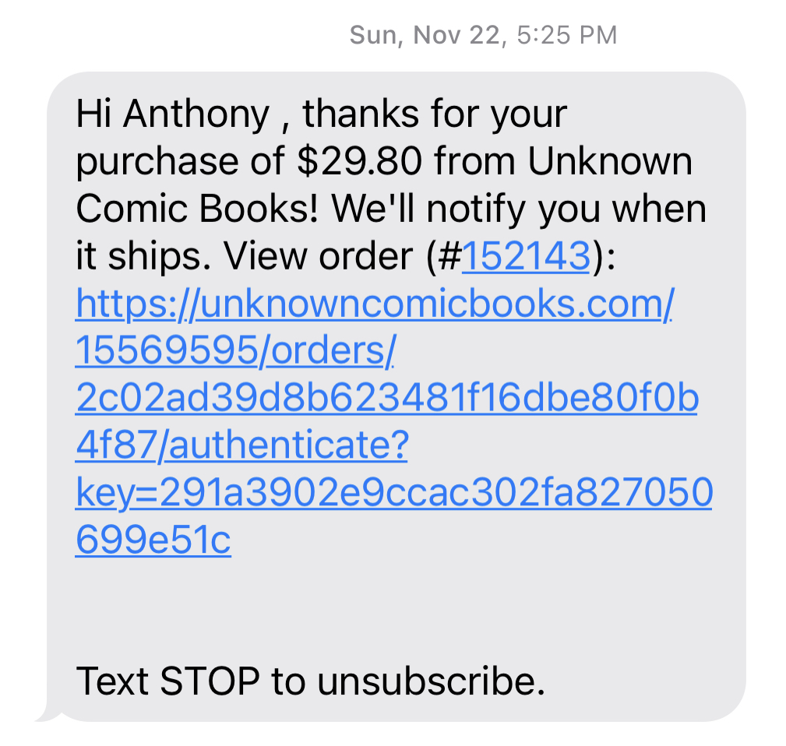Click the word STOP in the message
This screenshot has height=746, width=786.
(210, 681)
